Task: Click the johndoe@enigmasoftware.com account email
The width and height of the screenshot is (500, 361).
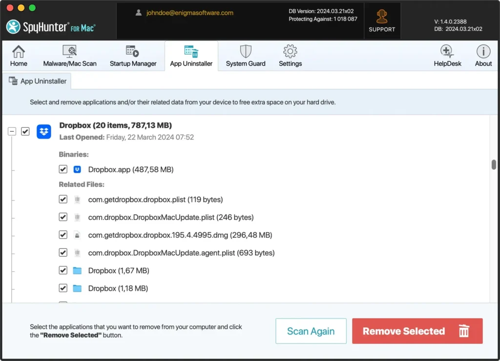Action: (x=189, y=13)
